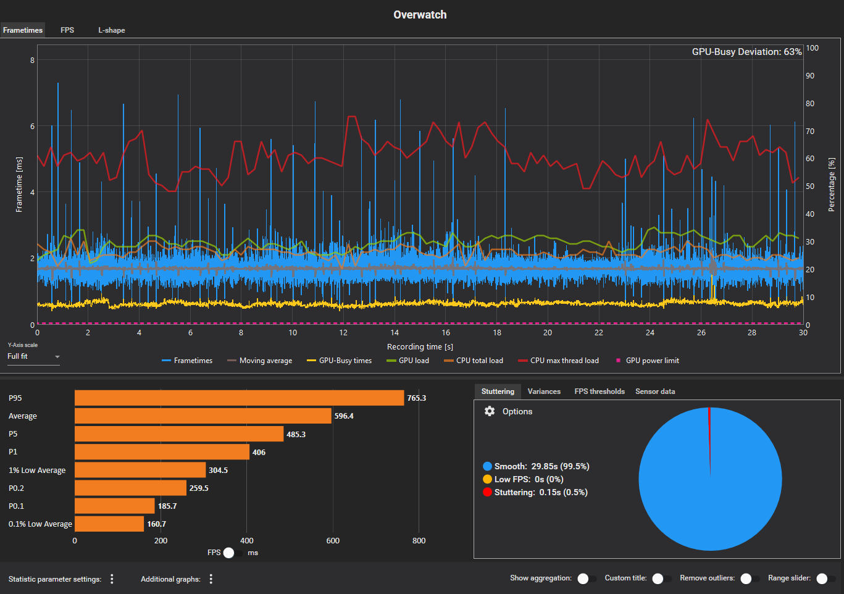Enable Show aggregation toggle

(x=587, y=579)
